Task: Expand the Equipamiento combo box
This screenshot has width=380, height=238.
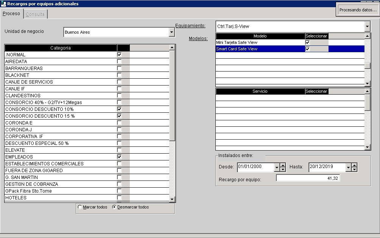Action: click(367, 26)
